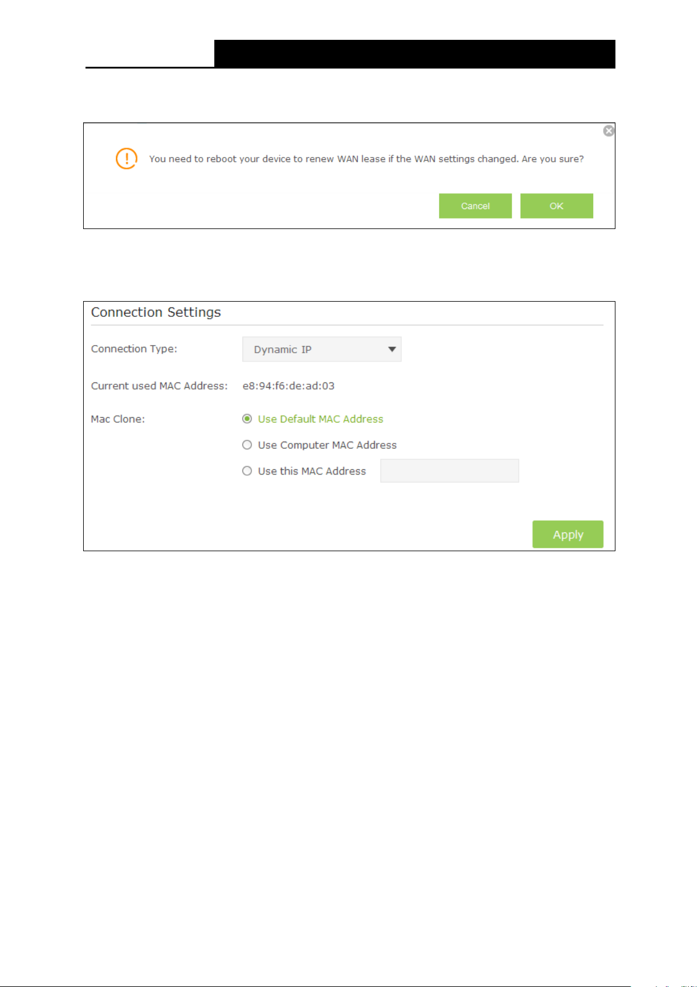
Task: Close the reboot warning dialog
Action: pyautogui.click(x=608, y=131)
